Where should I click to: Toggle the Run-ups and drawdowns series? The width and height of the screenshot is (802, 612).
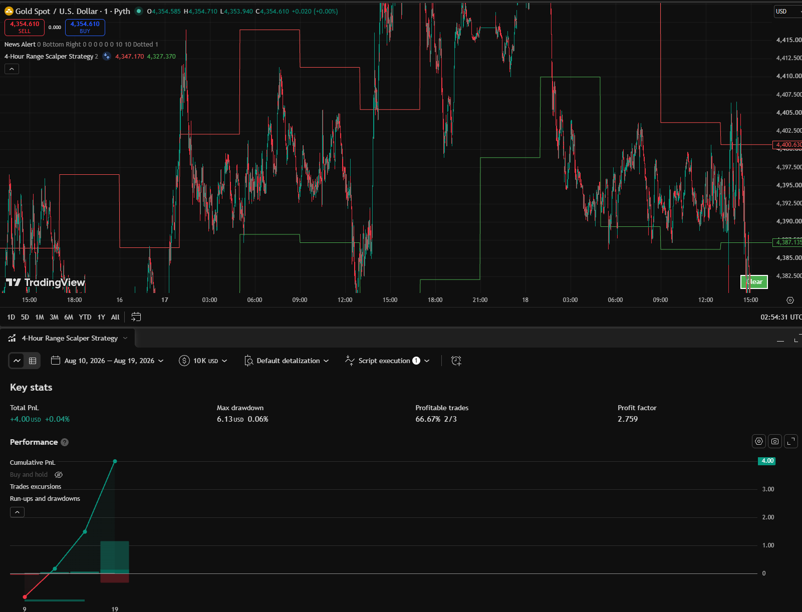point(45,498)
